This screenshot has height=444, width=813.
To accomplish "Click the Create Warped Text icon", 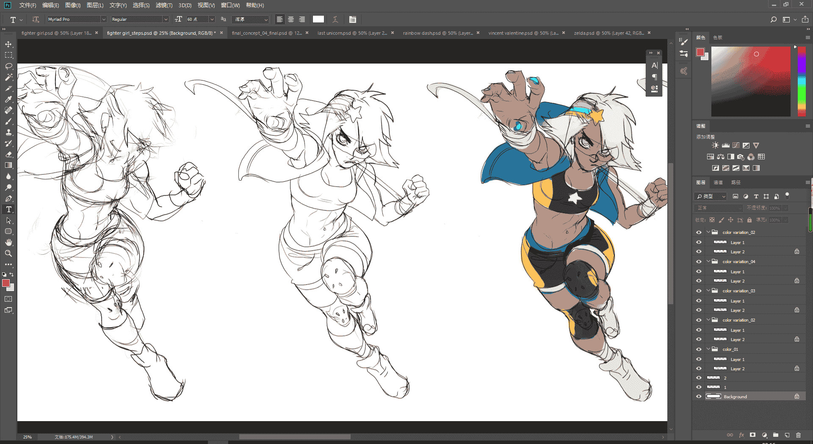I will click(335, 19).
